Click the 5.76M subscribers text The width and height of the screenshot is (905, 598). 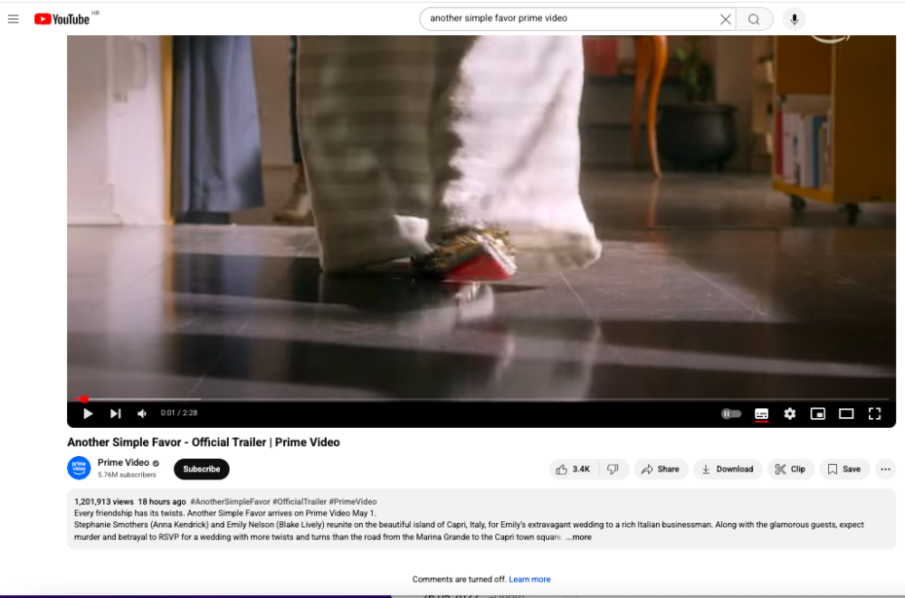point(127,474)
